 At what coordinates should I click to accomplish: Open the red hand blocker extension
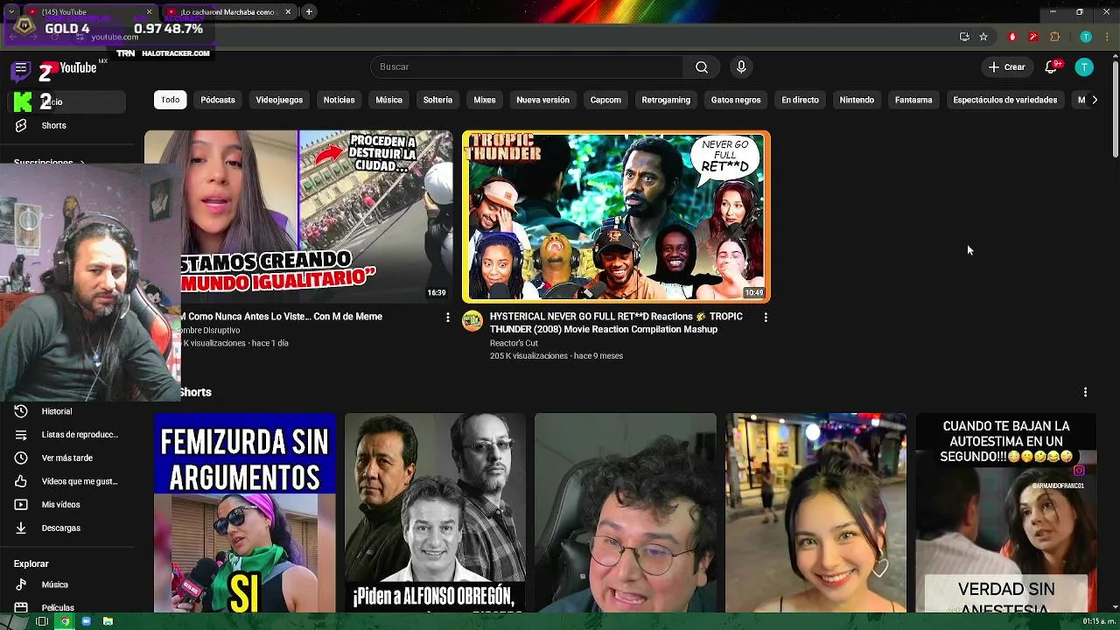1012,37
